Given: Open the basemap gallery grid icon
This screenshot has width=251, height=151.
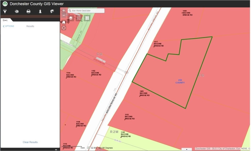Looking at the screenshot, I should (x=87, y=18).
